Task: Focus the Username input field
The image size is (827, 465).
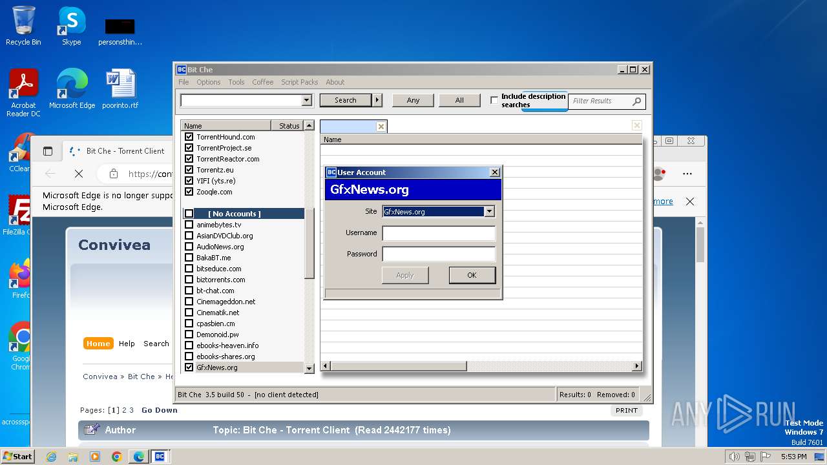Action: pos(439,233)
